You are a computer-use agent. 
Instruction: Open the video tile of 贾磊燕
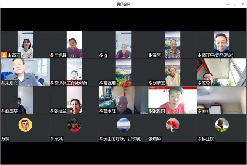coord(123,72)
